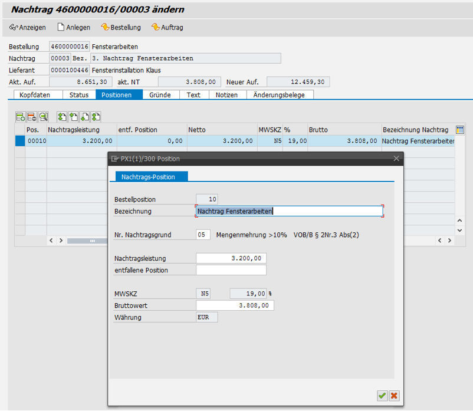Image resolution: width=473 pixels, height=411 pixels.
Task: Click the Nr. Nachtragsgrund field
Action: (203, 235)
